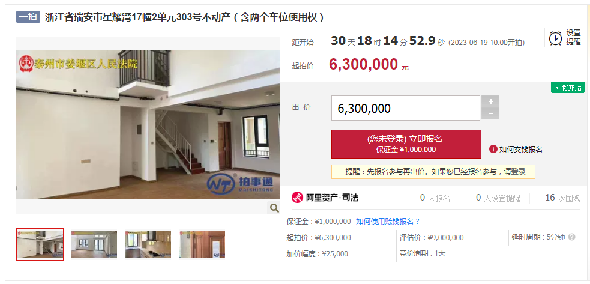Select the first thumbnail with red border
The width and height of the screenshot is (590, 284).
tap(40, 244)
